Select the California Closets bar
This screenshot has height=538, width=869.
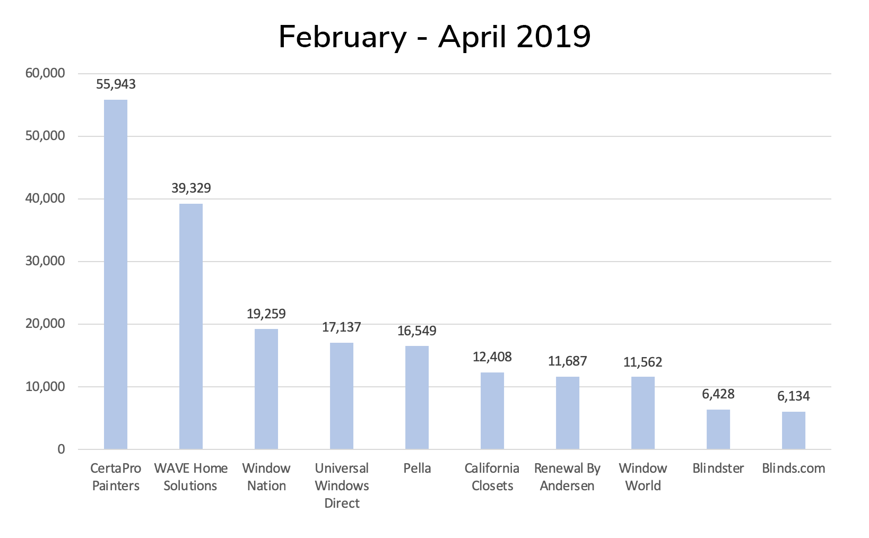pyautogui.click(x=492, y=411)
